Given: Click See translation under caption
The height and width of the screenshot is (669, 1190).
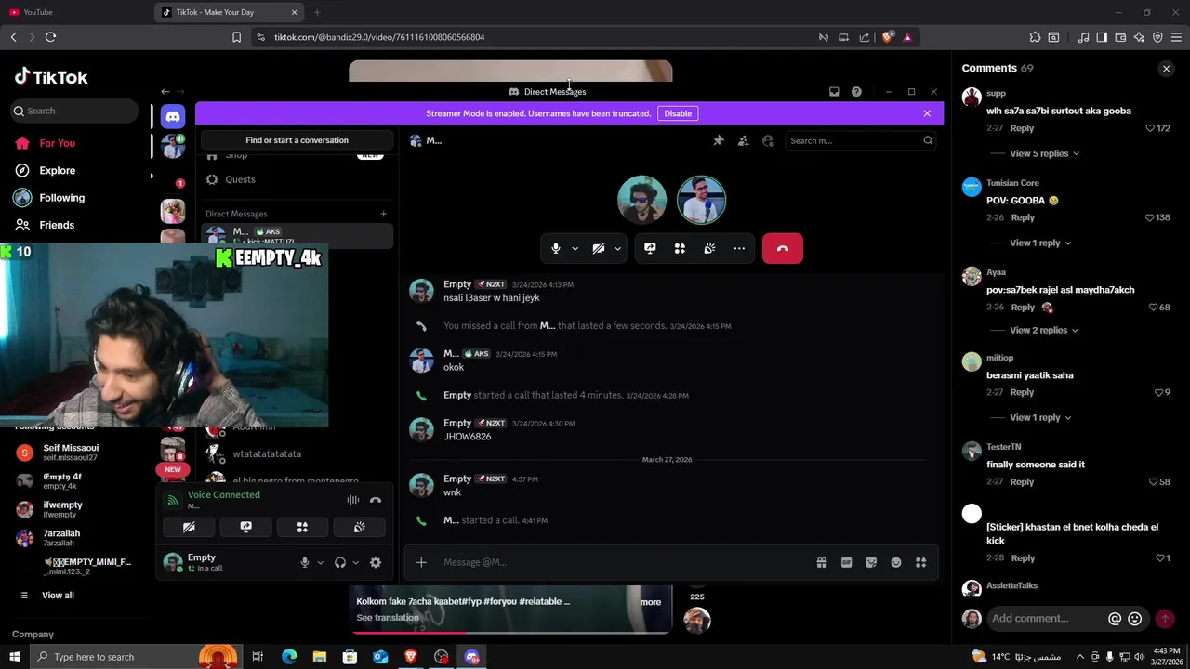Looking at the screenshot, I should pos(388,618).
